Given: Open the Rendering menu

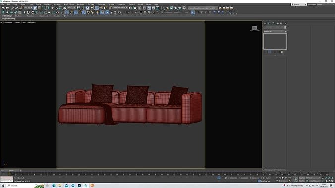Looking at the screenshot, I should point(81,4).
